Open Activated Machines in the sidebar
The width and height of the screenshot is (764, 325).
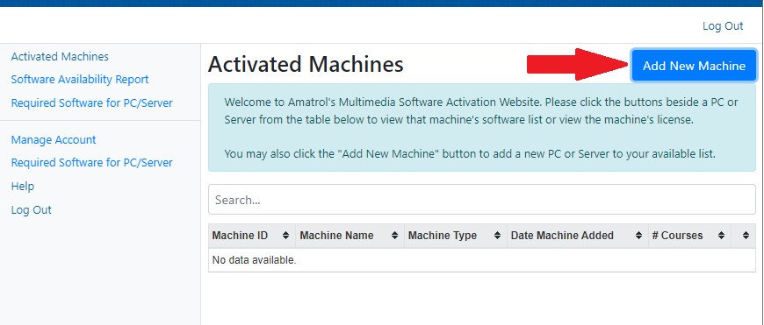click(60, 56)
